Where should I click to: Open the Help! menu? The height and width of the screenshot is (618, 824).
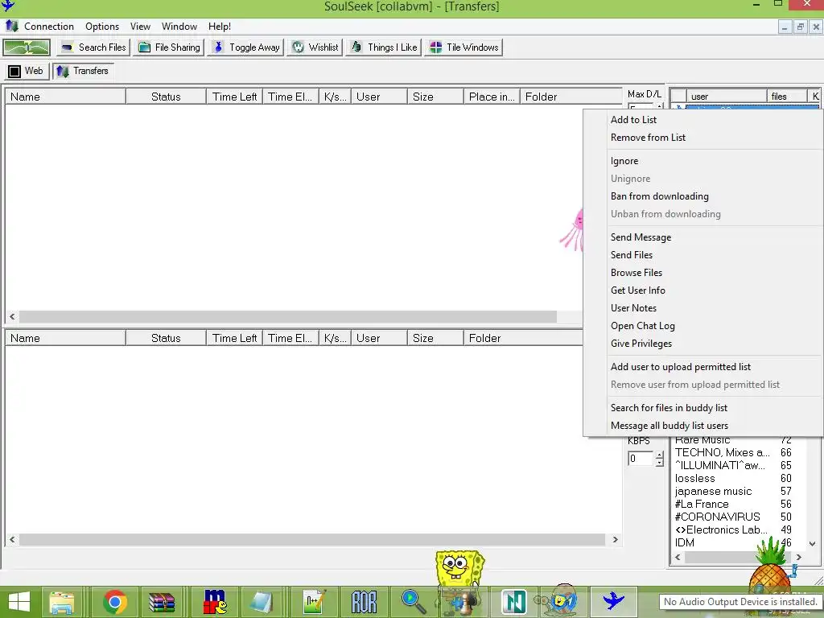[x=220, y=27]
